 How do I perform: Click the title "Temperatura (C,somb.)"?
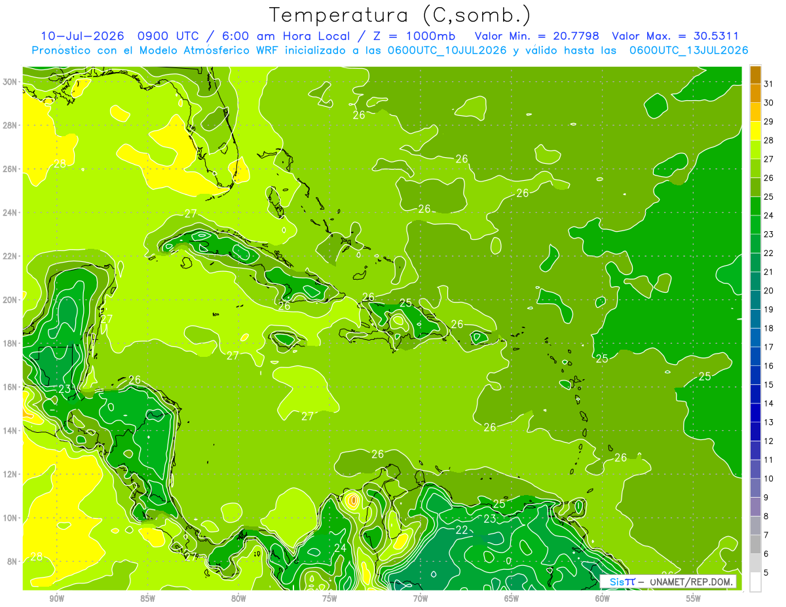coord(400,15)
